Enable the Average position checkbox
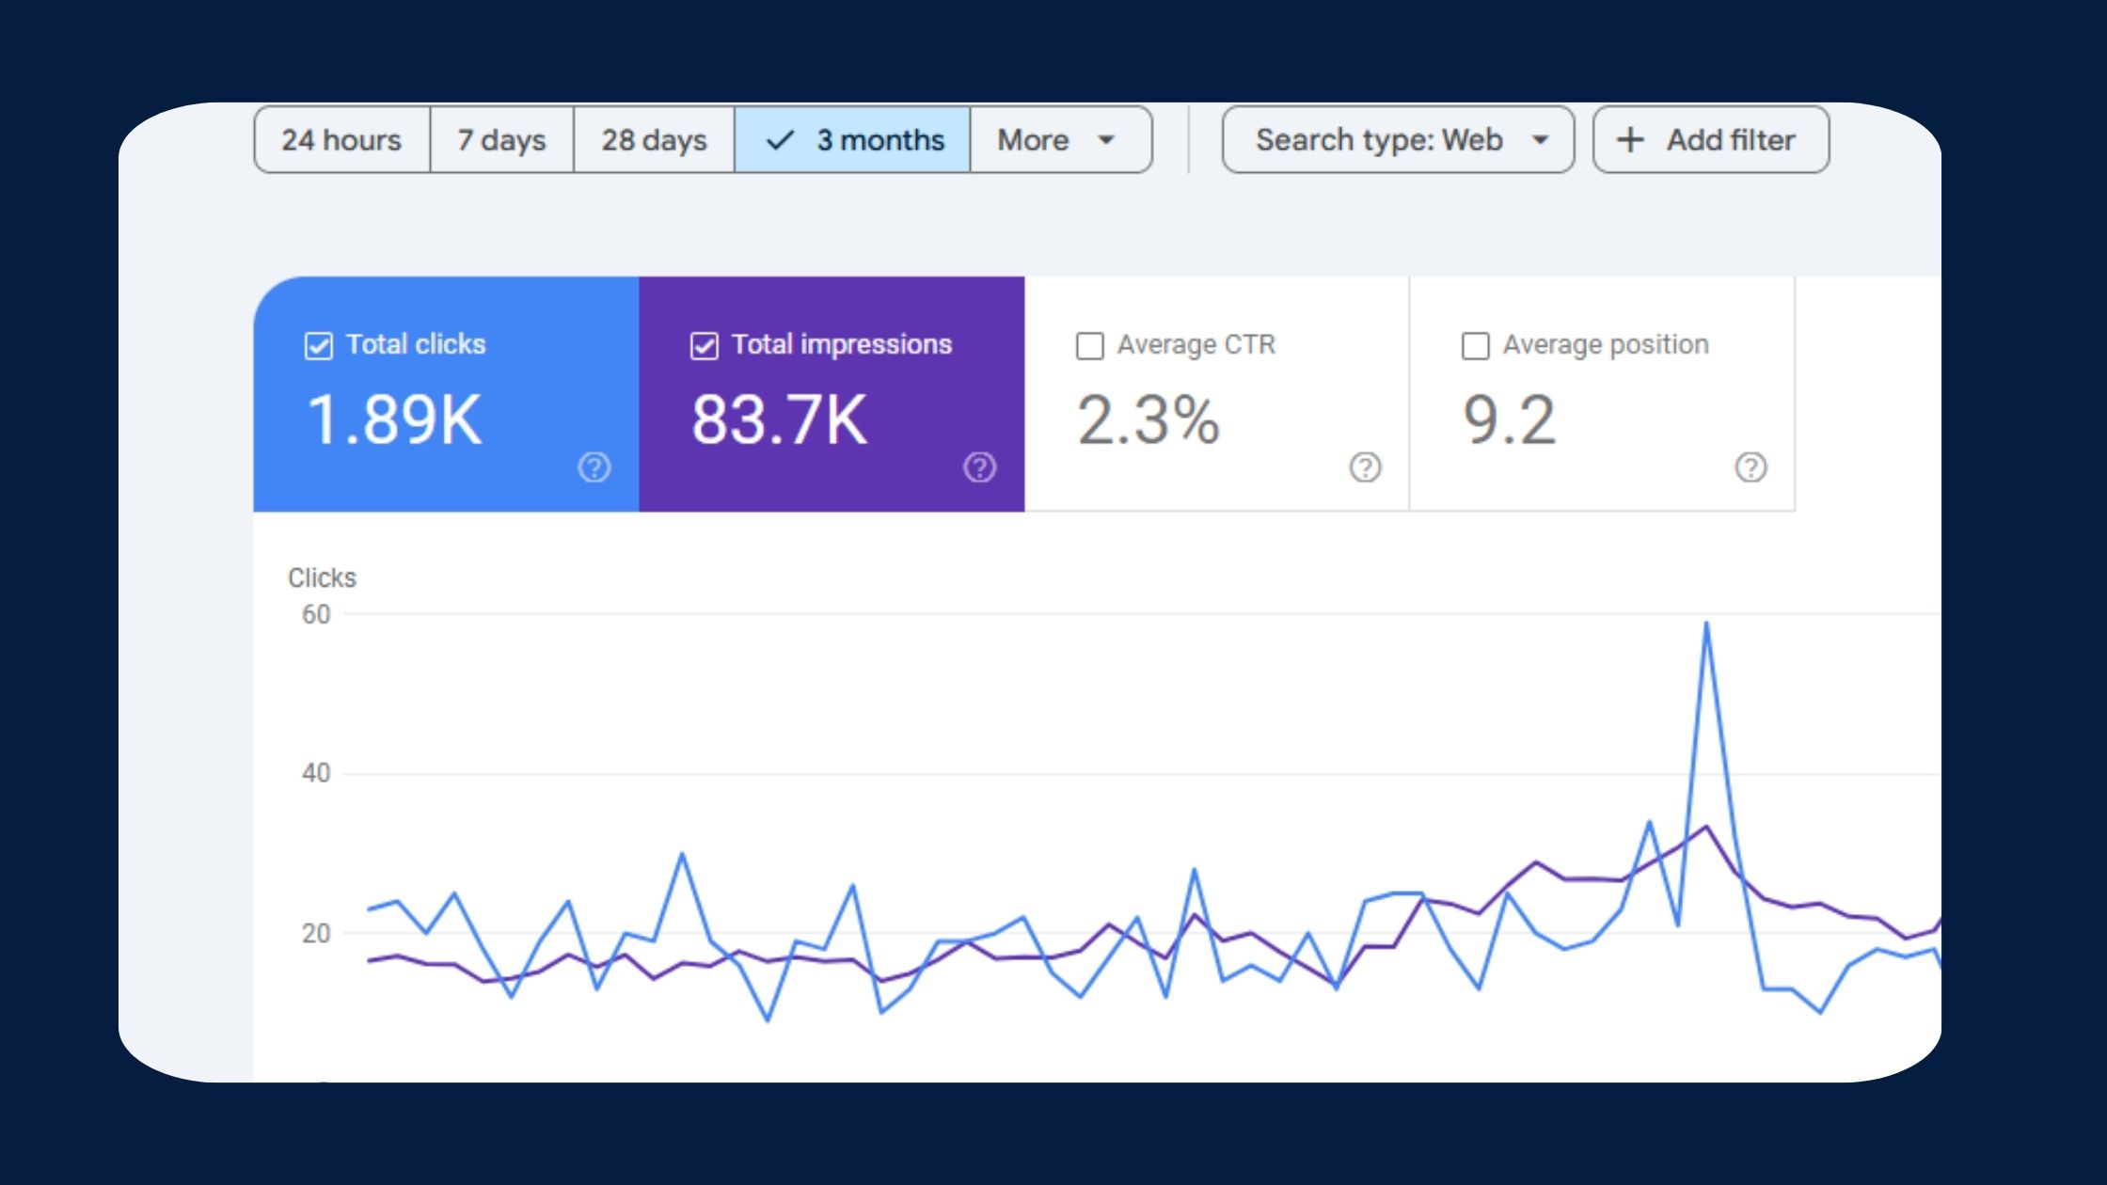2107x1185 pixels. click(1475, 346)
